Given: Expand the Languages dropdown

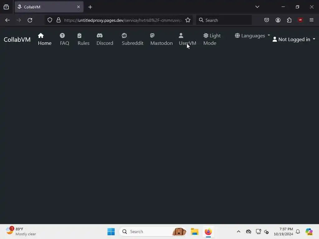Looking at the screenshot, I should coord(252,36).
